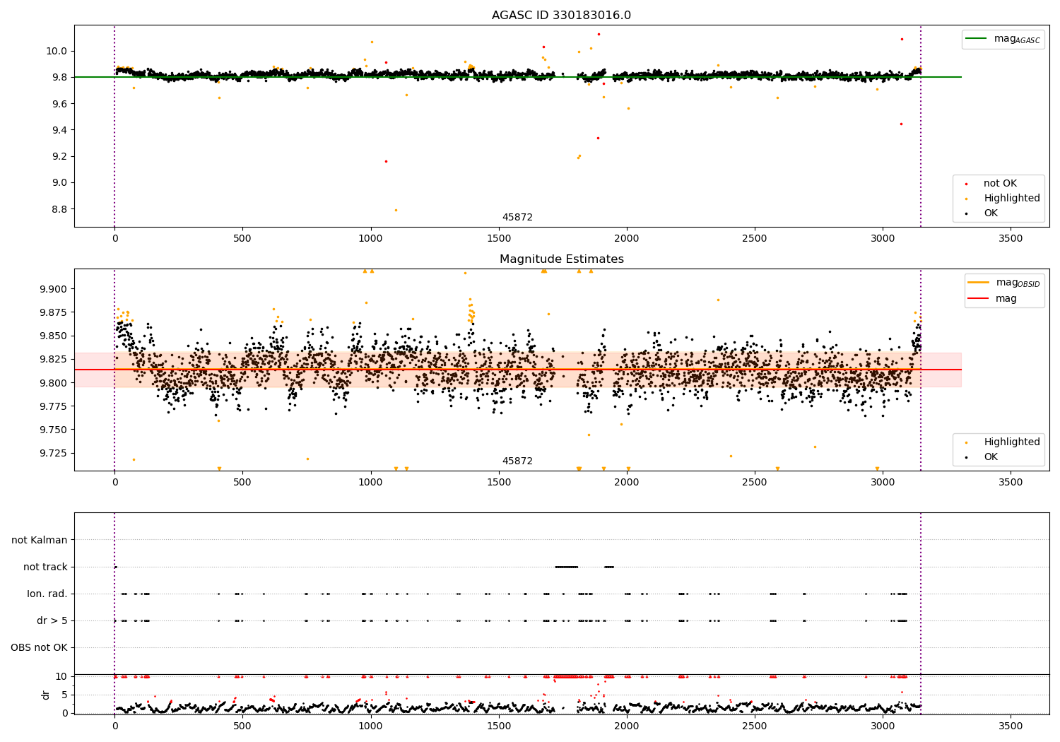
Task: Click the '9.725' y-axis tick label
Action: pyautogui.click(x=52, y=453)
